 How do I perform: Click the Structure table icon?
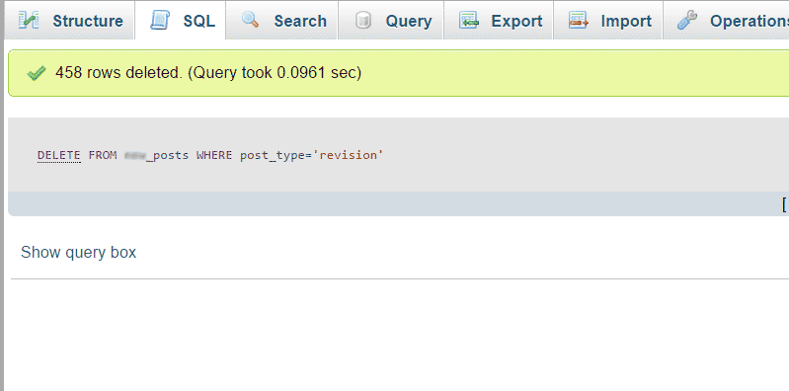pyautogui.click(x=29, y=20)
